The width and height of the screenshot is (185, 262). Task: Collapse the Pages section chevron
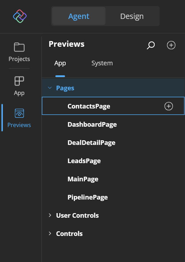(x=50, y=88)
